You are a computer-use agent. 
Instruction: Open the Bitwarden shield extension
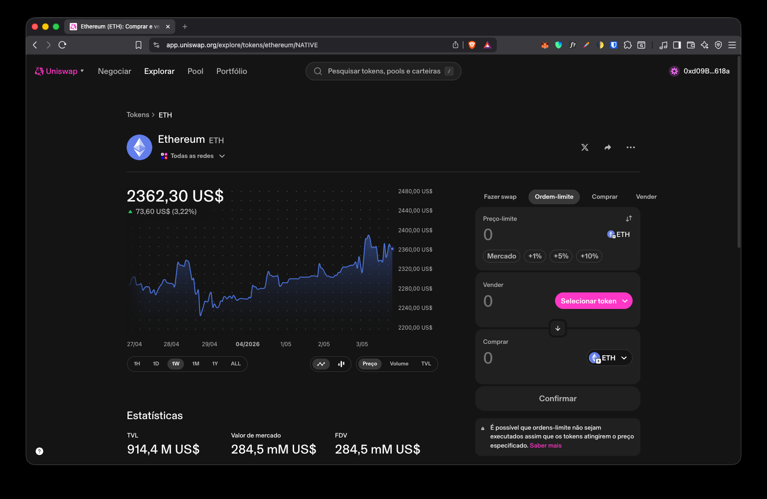pyautogui.click(x=614, y=45)
